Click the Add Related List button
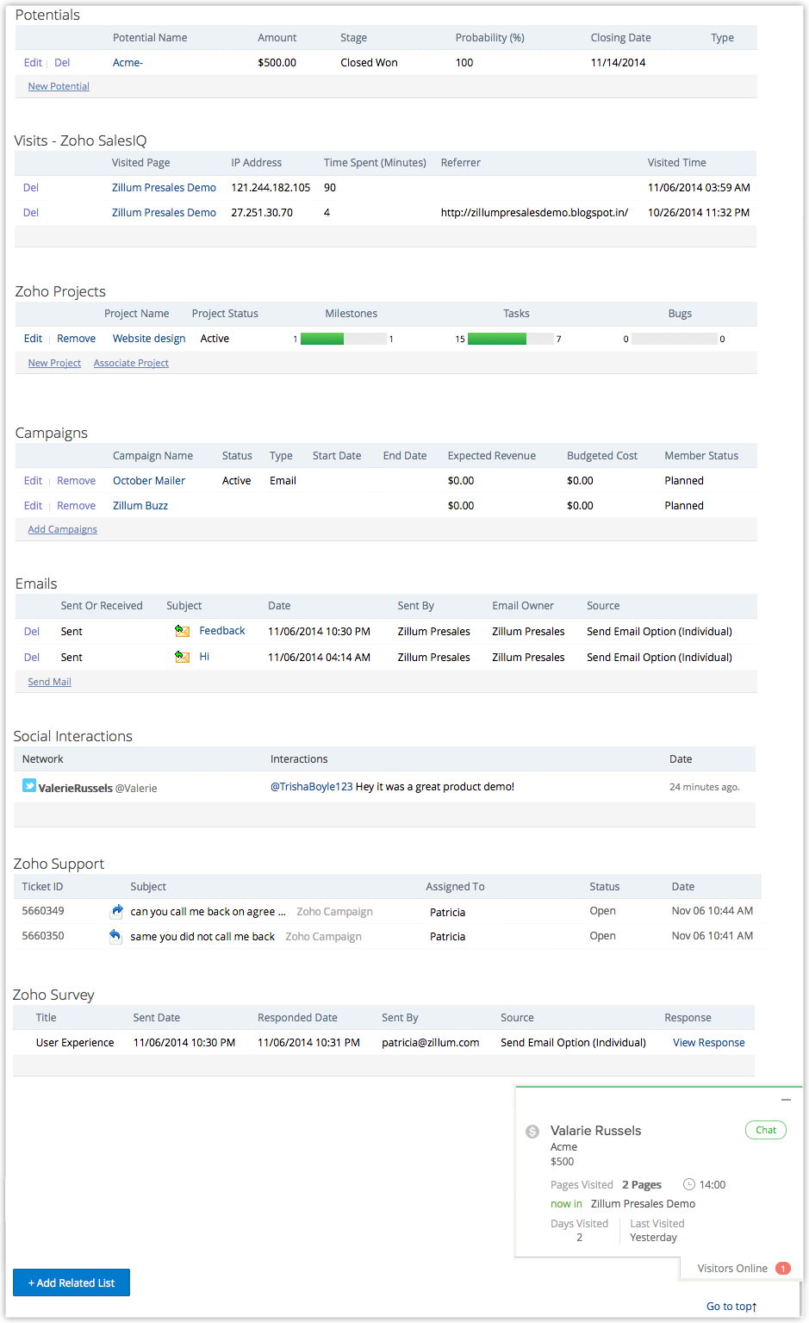Viewport: 809px width, 1323px height. [x=72, y=1282]
